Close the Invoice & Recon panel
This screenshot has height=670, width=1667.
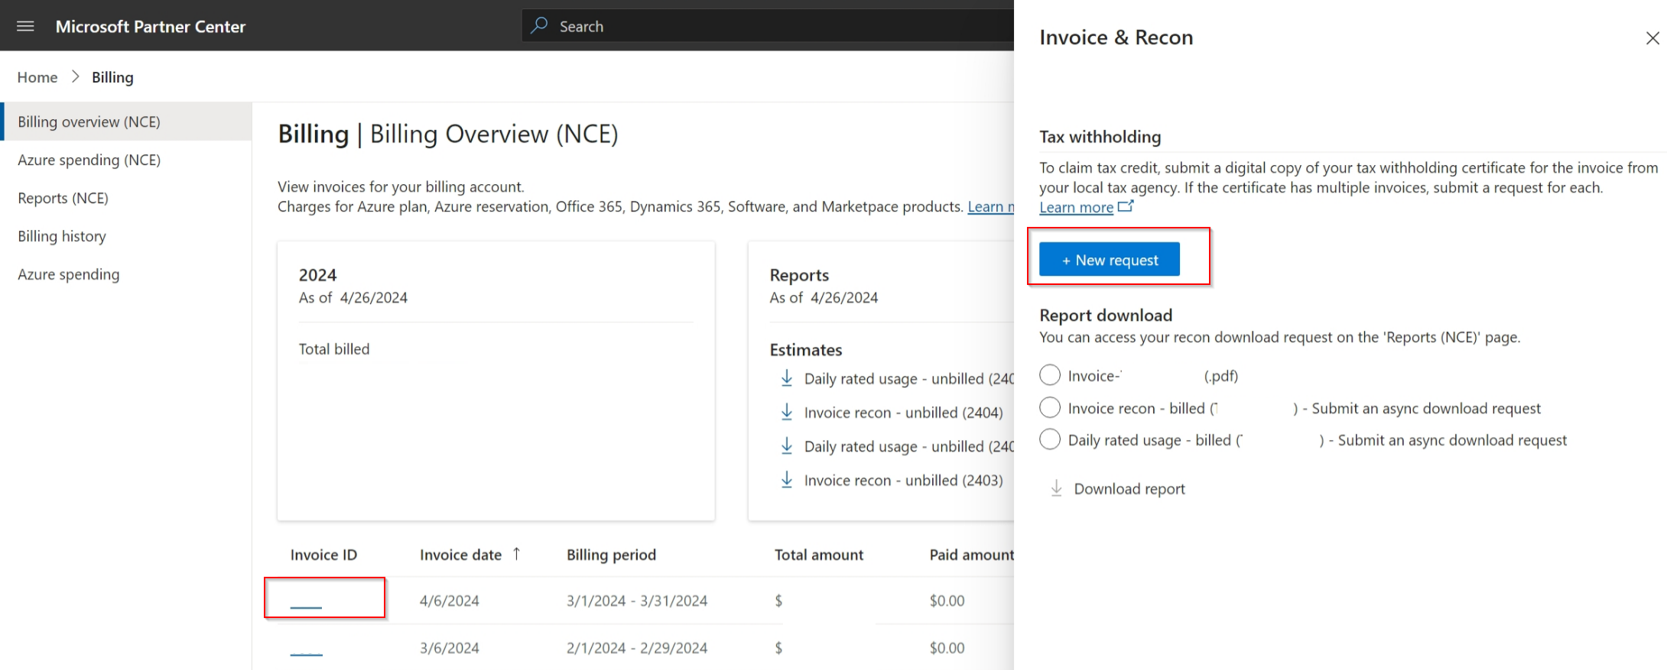click(x=1652, y=38)
